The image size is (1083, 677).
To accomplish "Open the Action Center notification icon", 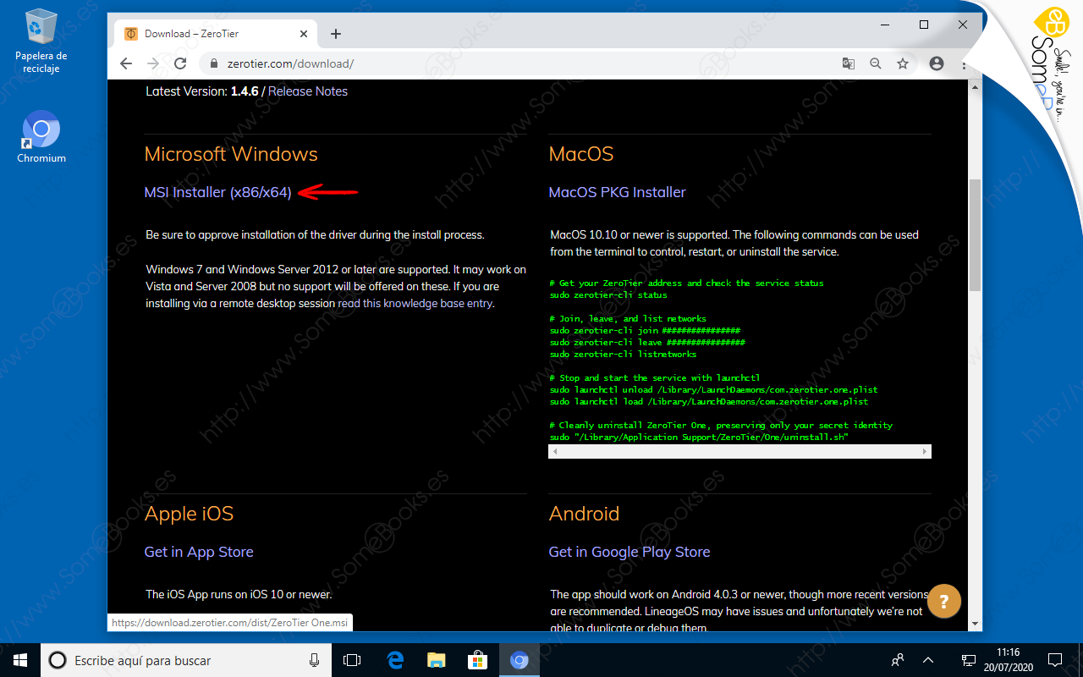I will point(1055,659).
